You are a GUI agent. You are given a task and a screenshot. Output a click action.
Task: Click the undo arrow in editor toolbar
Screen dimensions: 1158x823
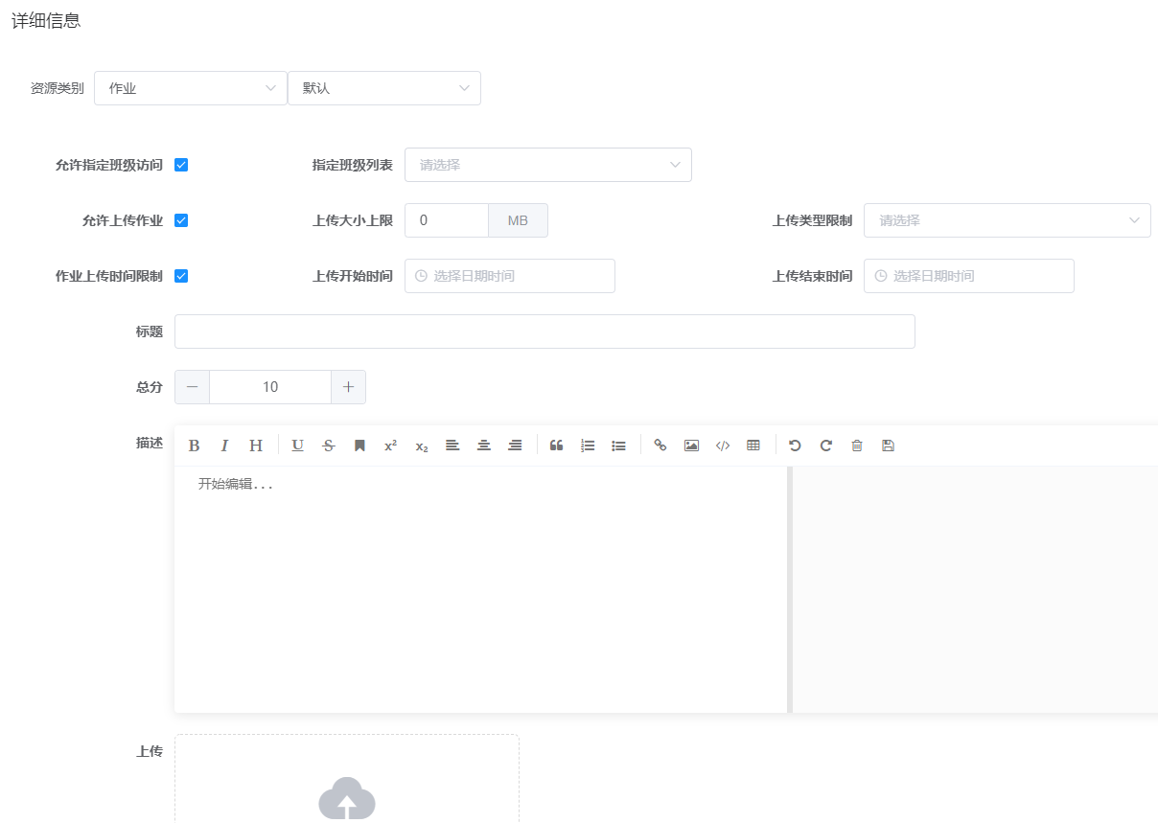[795, 446]
